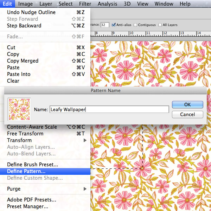
Task: Expand the Purge submenu arrow
Action: tap(85, 189)
